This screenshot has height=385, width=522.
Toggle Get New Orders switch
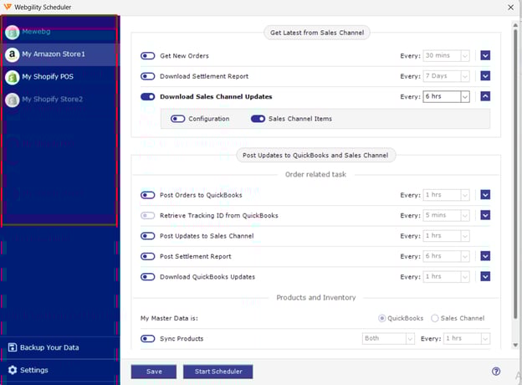coord(147,55)
